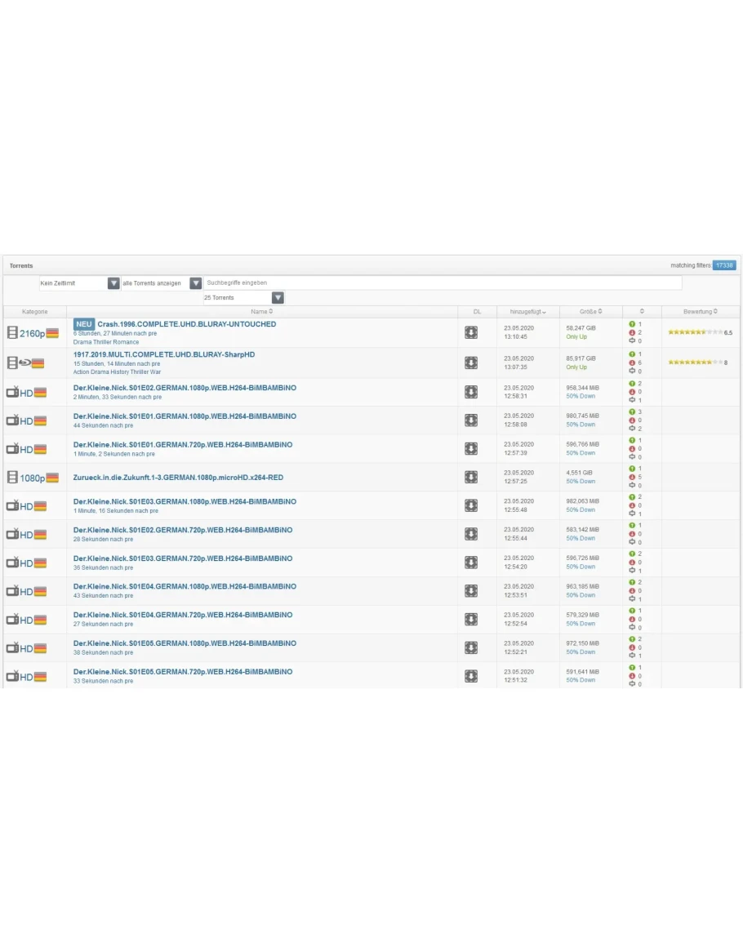Click HD category icon of S01E02 1080p row

pyautogui.click(x=25, y=392)
